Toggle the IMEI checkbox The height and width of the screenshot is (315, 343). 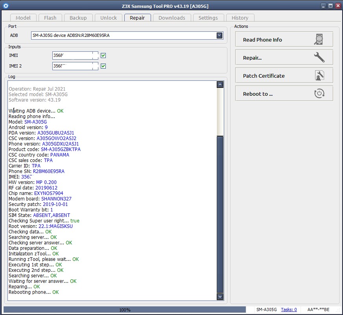(103, 55)
